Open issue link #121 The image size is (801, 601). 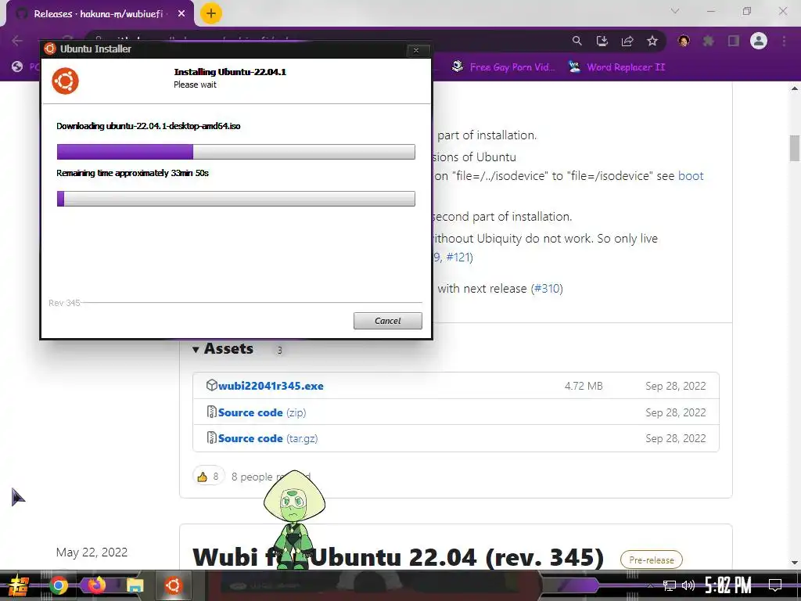(x=458, y=257)
